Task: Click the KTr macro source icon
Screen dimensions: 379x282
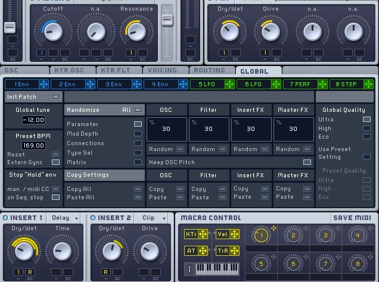Action: (x=202, y=234)
